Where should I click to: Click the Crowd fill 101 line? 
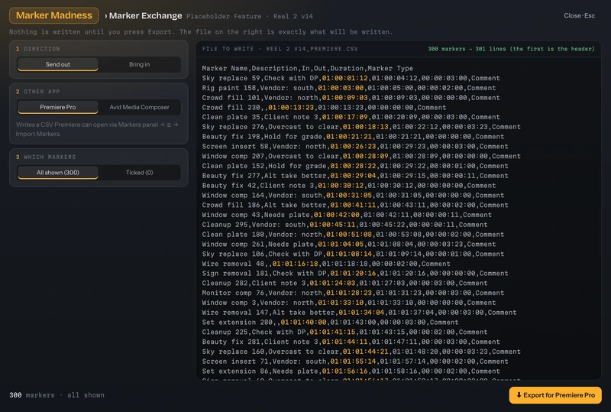(x=351, y=98)
